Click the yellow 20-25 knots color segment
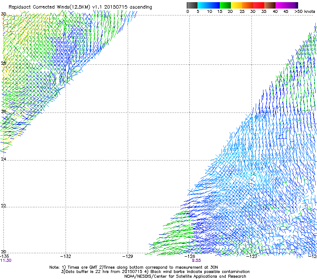This screenshot has width=317, height=279. [x=236, y=5]
